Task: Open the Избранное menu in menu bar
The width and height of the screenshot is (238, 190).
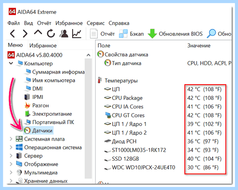Action: pyautogui.click(x=69, y=23)
